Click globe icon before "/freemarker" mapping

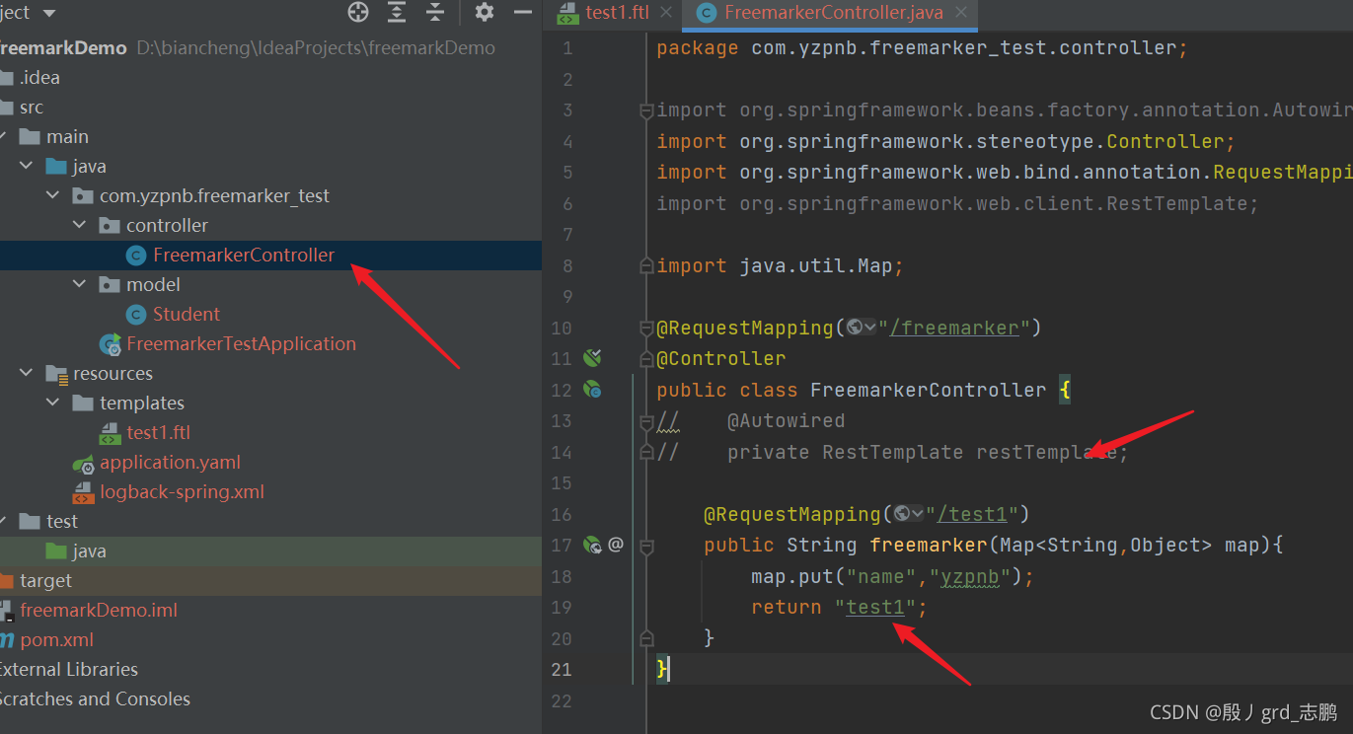(855, 328)
